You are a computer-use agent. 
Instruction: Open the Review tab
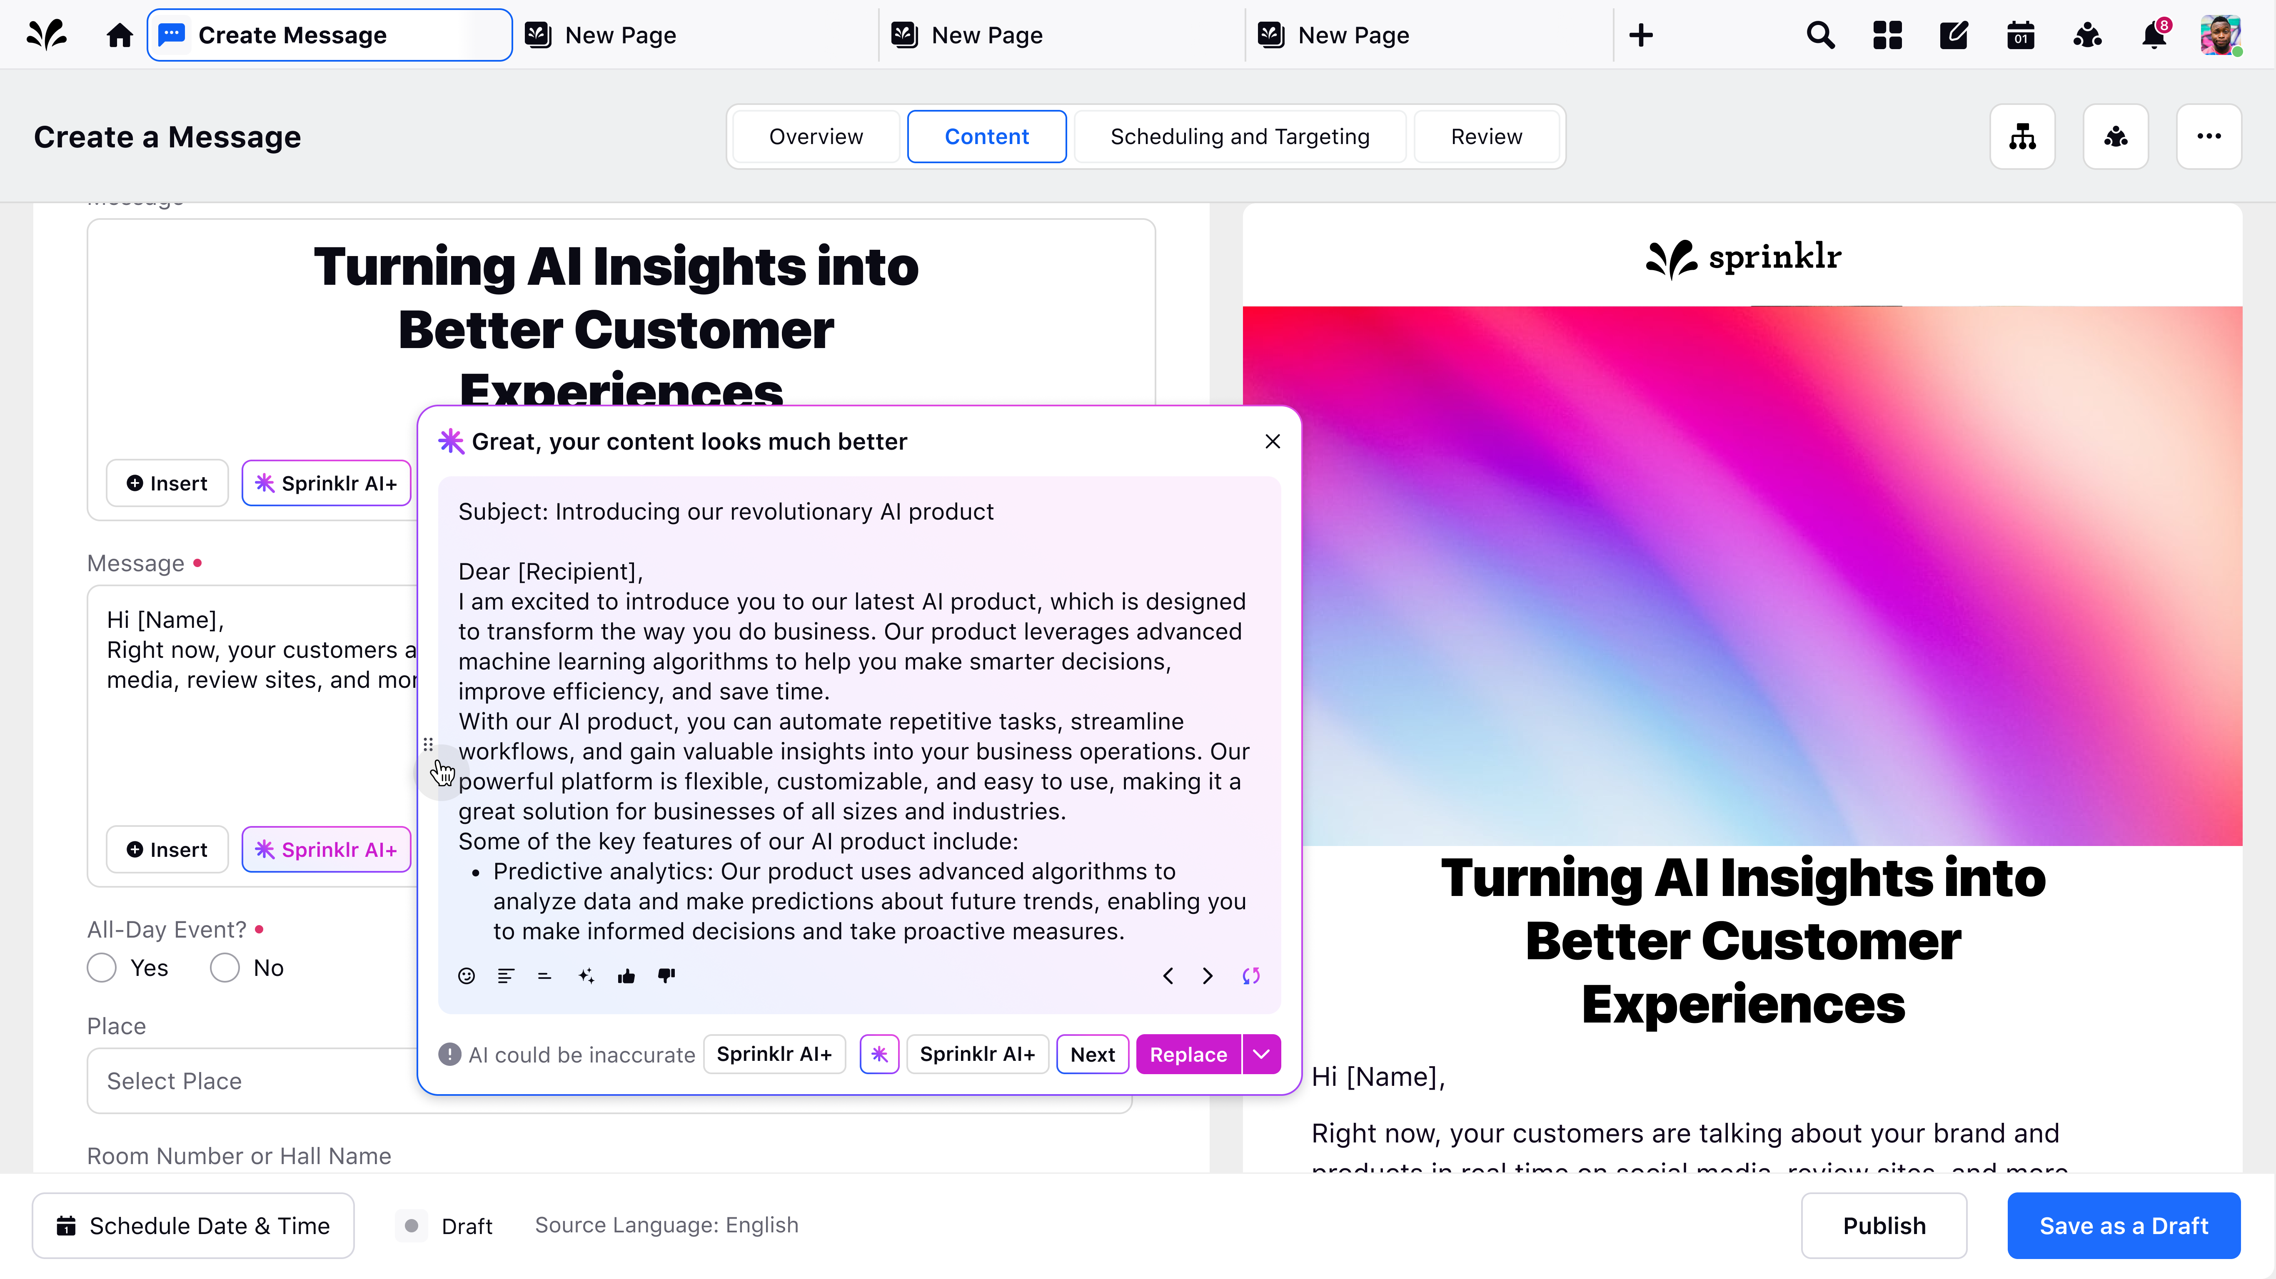(1486, 137)
